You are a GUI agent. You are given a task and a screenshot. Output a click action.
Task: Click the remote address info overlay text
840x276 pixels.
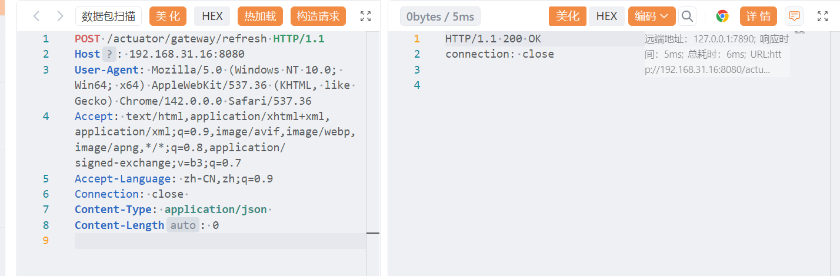click(x=716, y=55)
